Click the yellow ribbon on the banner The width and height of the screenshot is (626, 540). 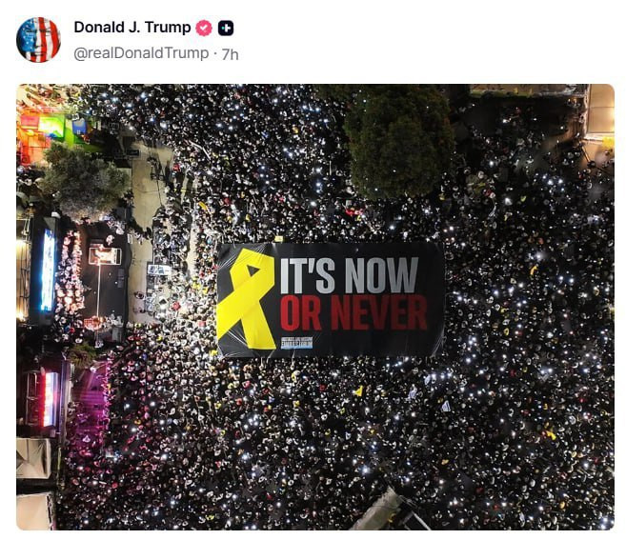[247, 298]
